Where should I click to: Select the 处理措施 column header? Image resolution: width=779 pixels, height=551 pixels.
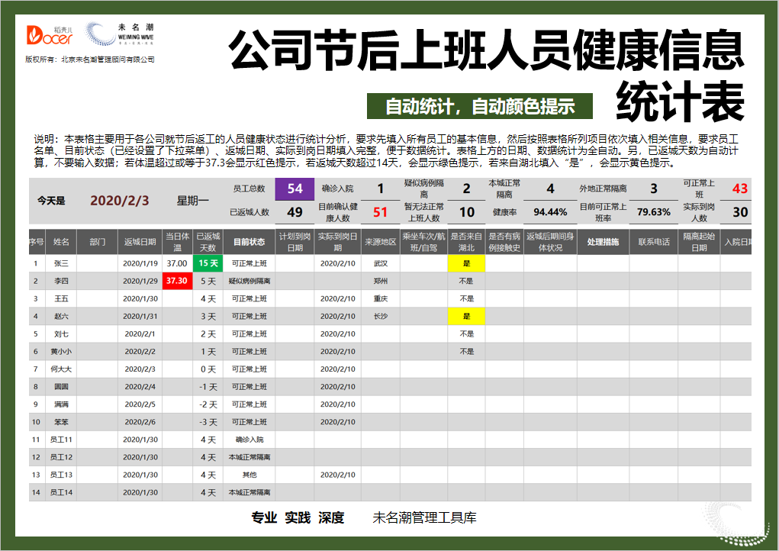coord(604,239)
